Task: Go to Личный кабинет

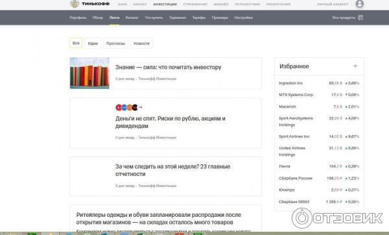Action: click(x=333, y=5)
